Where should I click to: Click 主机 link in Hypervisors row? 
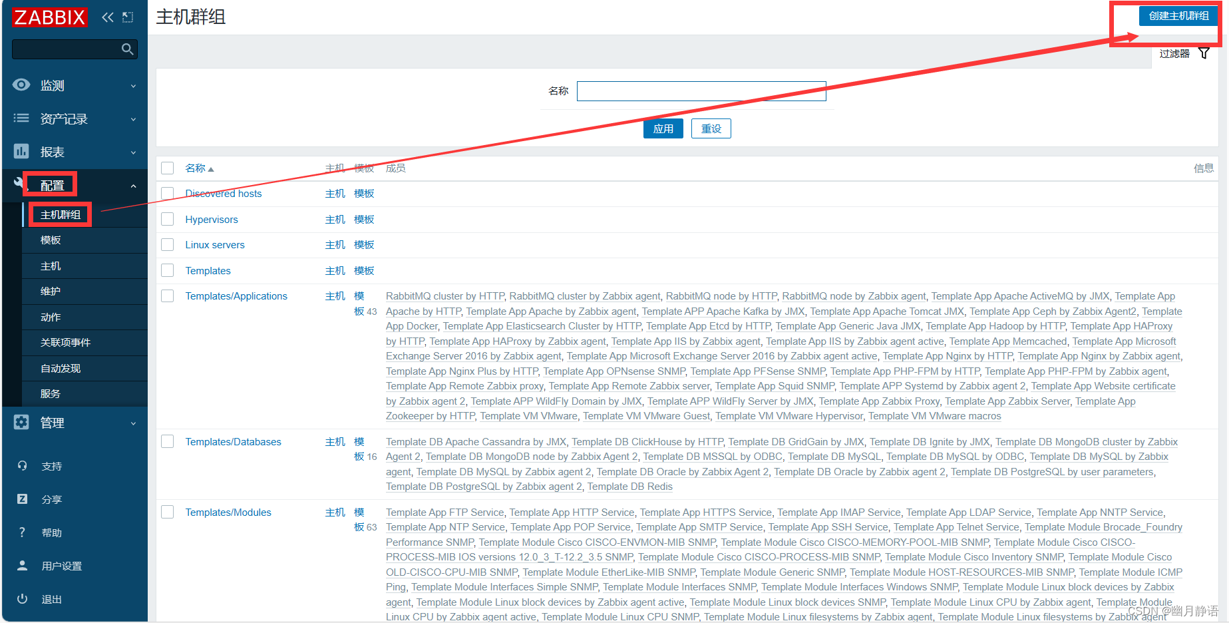(335, 220)
